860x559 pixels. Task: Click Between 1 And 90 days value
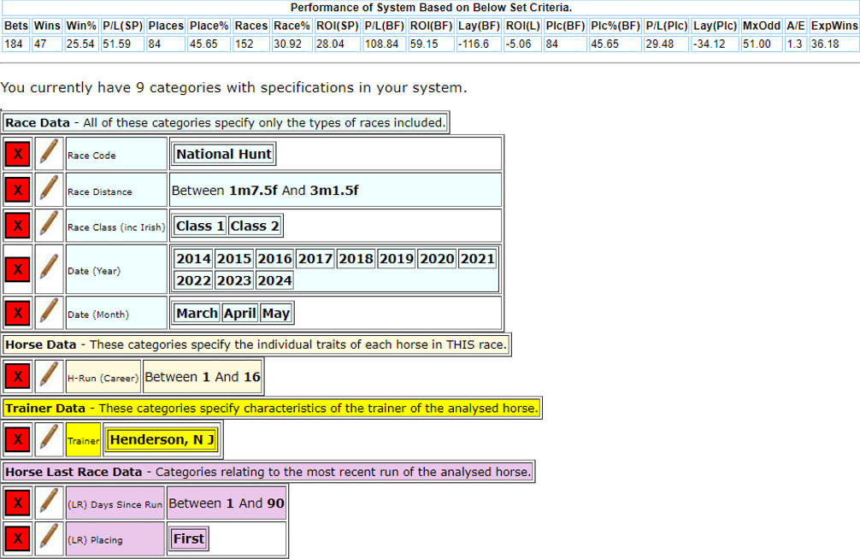(x=227, y=503)
